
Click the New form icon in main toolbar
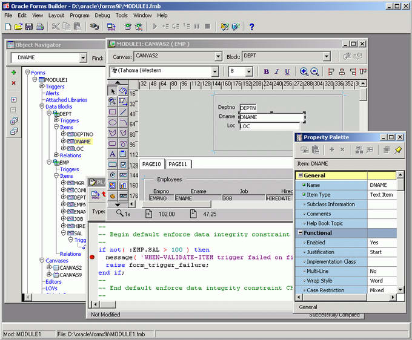[x=8, y=27]
